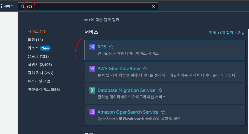
Task: Clear the search field with X
Action: coord(153,6)
